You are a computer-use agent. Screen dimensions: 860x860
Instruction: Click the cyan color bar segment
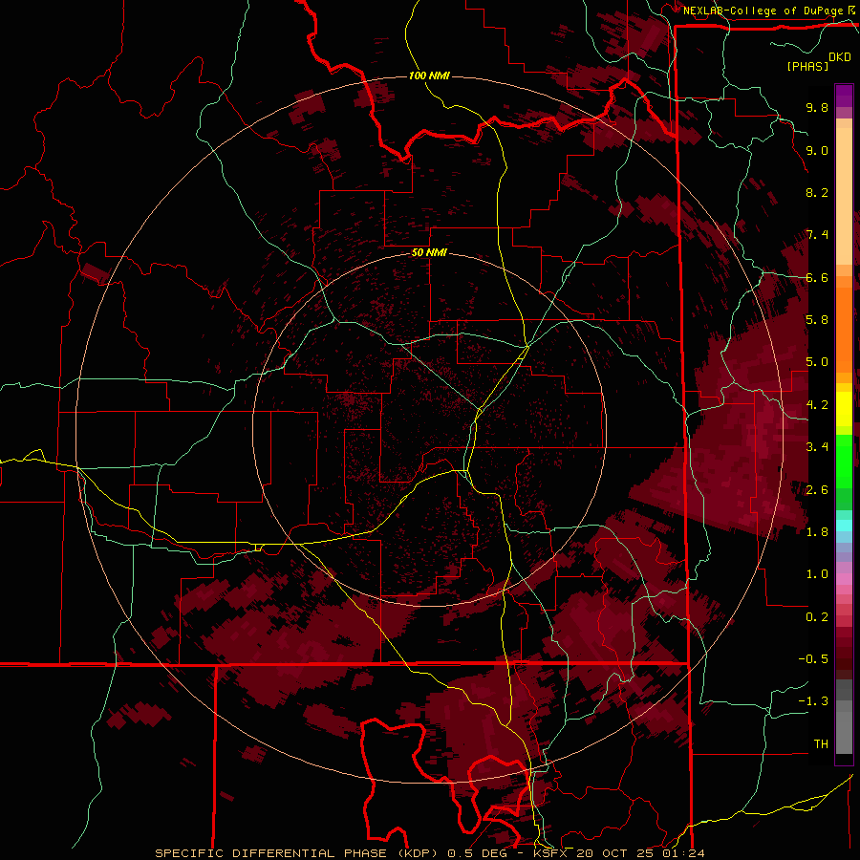(844, 526)
